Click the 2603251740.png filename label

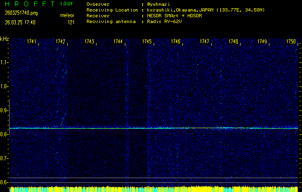[18, 13]
